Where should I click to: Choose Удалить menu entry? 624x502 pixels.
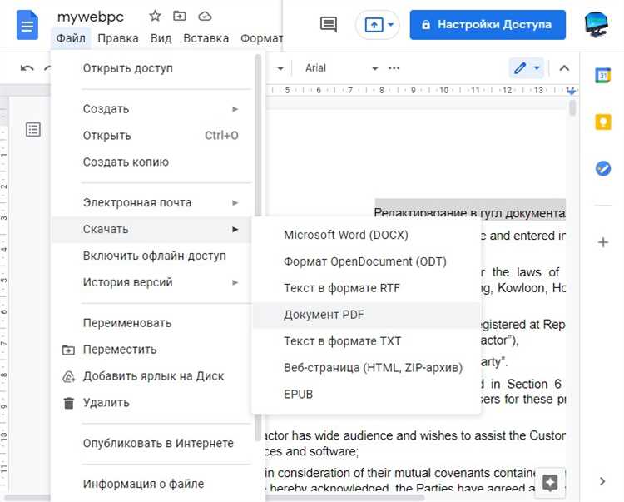pyautogui.click(x=153, y=403)
